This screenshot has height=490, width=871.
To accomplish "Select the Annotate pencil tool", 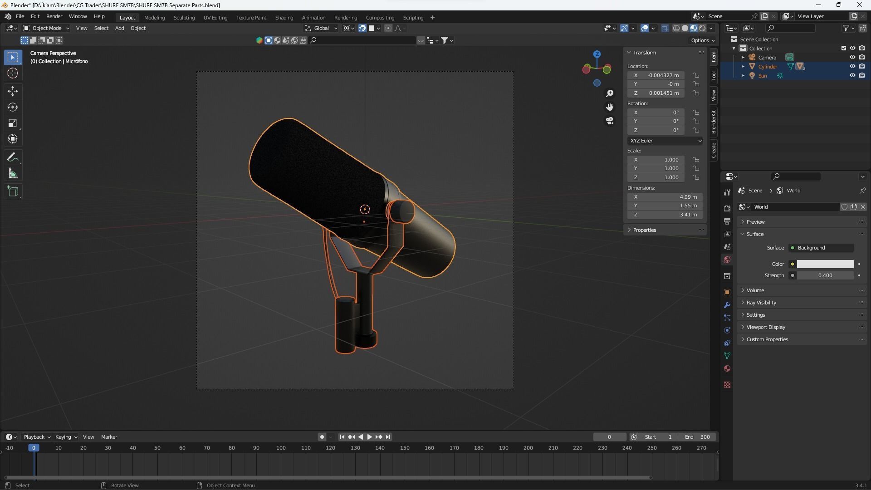I will point(13,157).
